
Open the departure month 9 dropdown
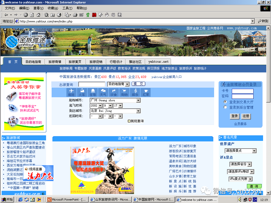tap(110, 106)
